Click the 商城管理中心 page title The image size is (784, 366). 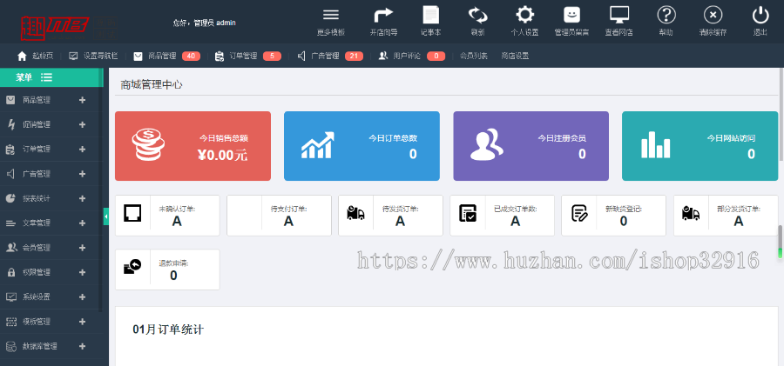[152, 85]
